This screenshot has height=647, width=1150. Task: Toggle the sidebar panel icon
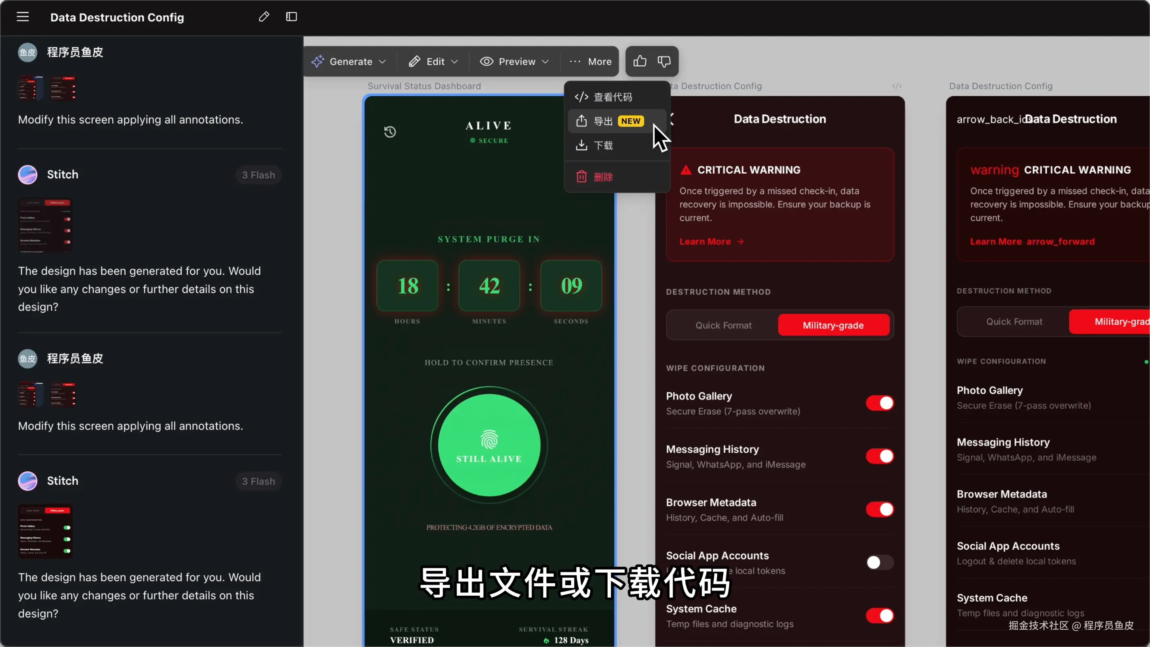point(291,17)
